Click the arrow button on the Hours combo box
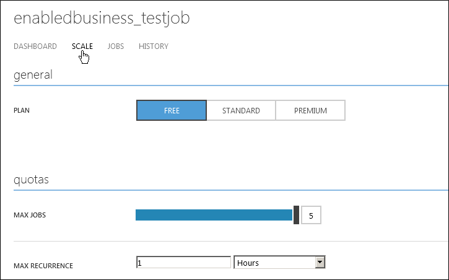Image resolution: width=449 pixels, height=280 pixels. tap(320, 262)
